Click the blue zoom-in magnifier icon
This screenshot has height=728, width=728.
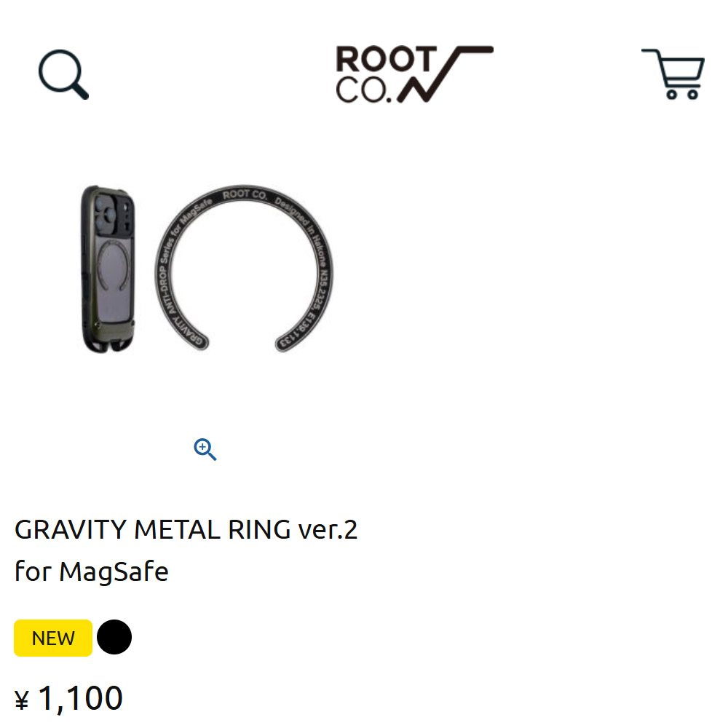click(205, 449)
